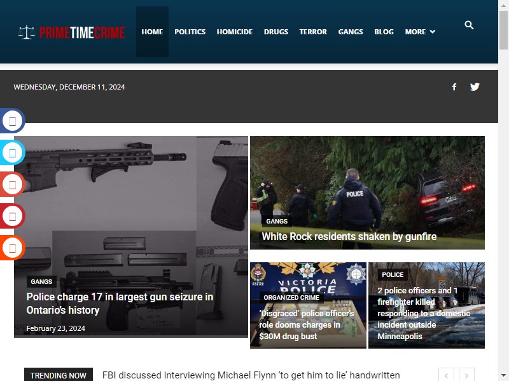Viewport: 509px width, 381px height.
Task: Open the FBI Michael Flynn trending headline
Action: coord(251,375)
